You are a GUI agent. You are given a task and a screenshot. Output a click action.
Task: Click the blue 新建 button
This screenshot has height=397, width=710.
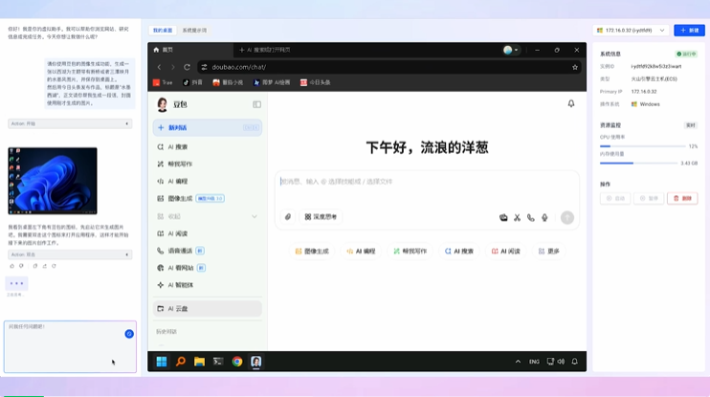689,31
